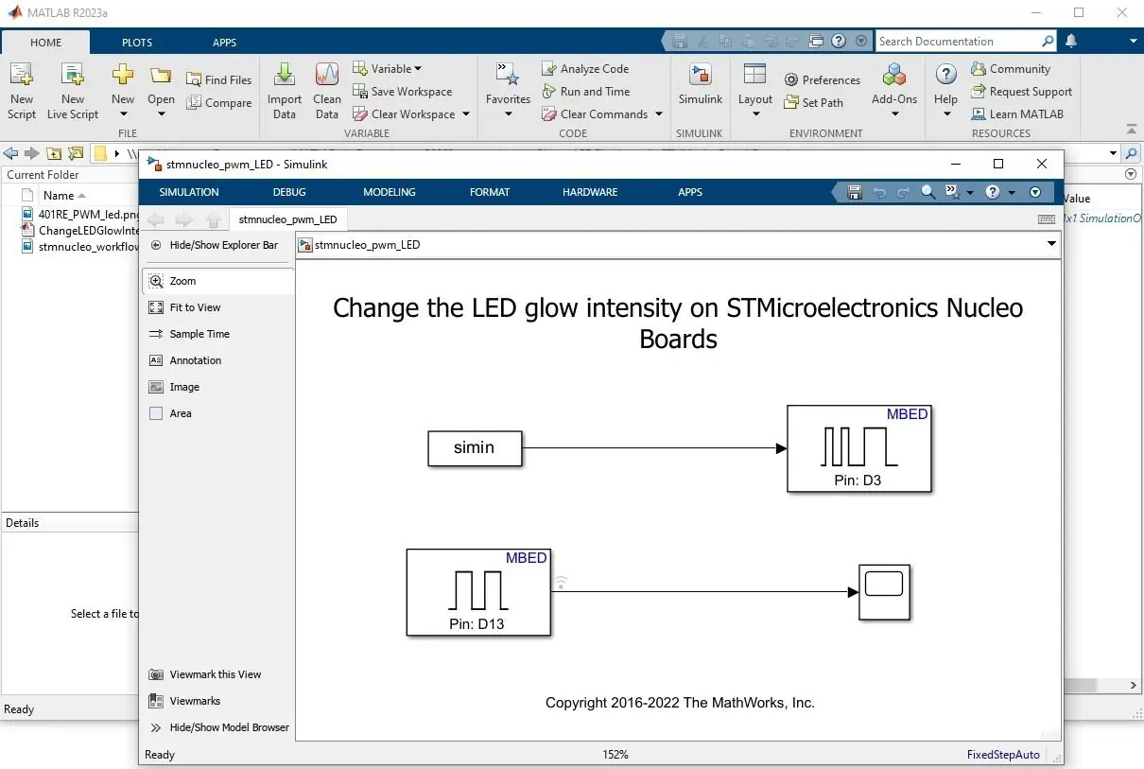Click the Simulink quick-access help icon
Image resolution: width=1144 pixels, height=769 pixels.
[x=992, y=192]
